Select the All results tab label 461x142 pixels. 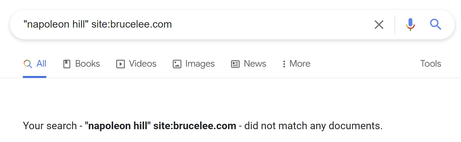41,64
